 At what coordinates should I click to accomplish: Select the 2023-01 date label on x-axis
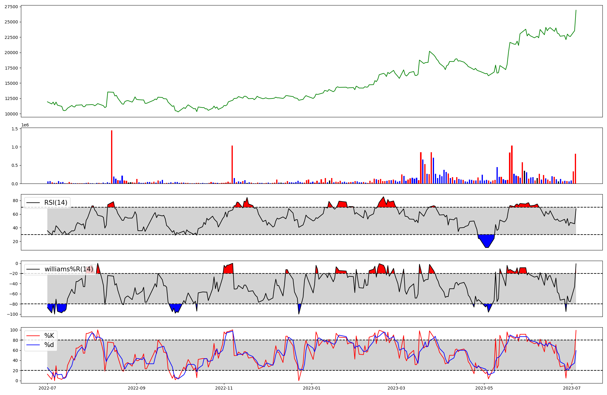click(312, 388)
